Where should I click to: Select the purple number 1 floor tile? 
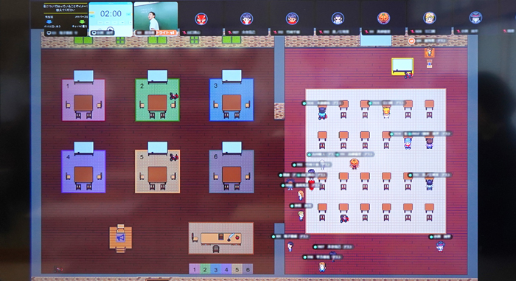pyautogui.click(x=194, y=269)
